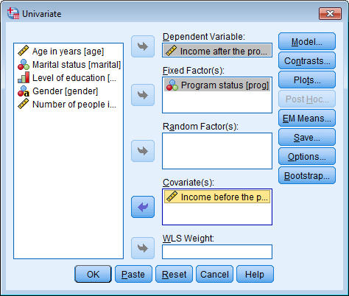Select the Number of people variable
Image resolution: width=349 pixels, height=296 pixels.
[x=67, y=105]
